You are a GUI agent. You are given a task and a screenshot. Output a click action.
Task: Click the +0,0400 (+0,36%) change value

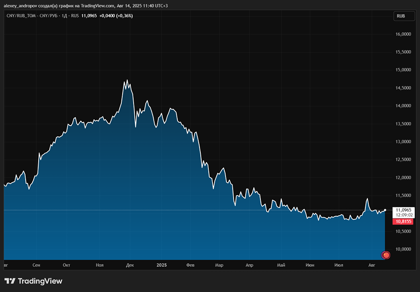pos(116,16)
